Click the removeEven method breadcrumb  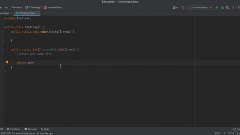click(53, 7)
